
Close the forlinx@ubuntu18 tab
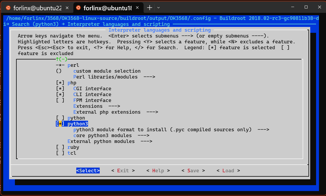pos(138,7)
